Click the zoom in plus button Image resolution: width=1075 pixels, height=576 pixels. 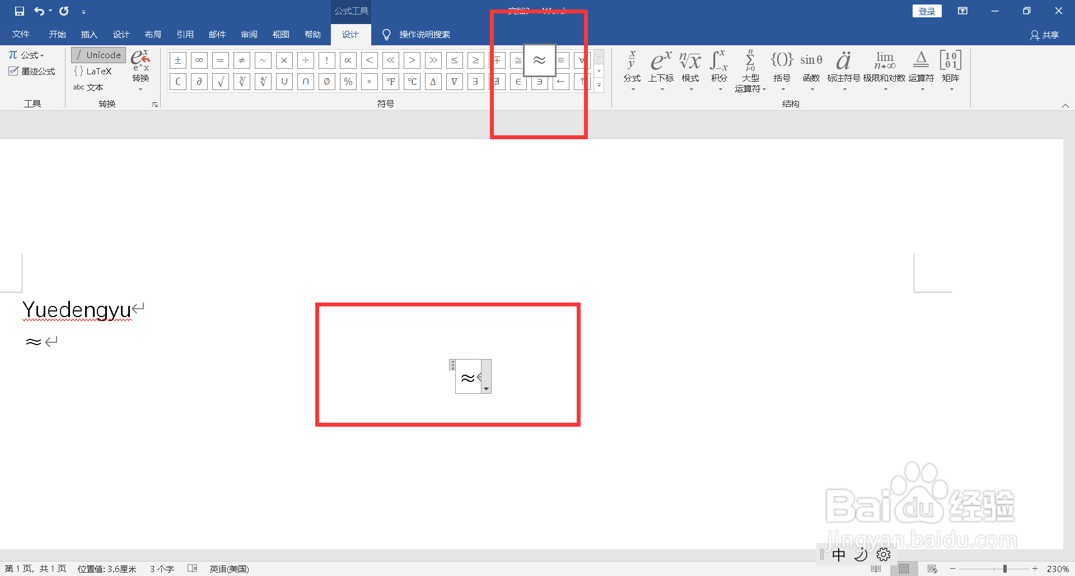(x=1035, y=569)
